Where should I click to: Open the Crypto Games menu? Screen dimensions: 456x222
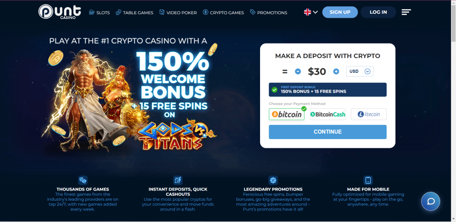coord(224,12)
